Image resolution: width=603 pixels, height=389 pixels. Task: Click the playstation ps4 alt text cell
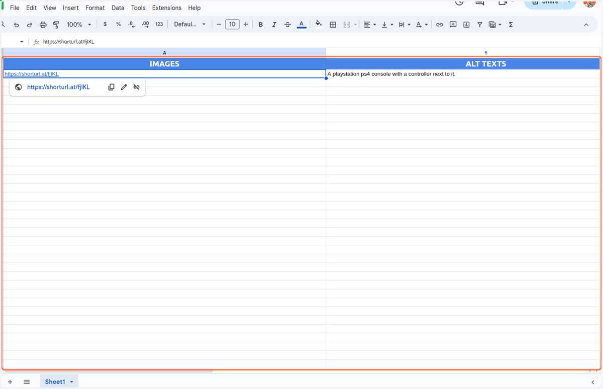[x=463, y=74]
